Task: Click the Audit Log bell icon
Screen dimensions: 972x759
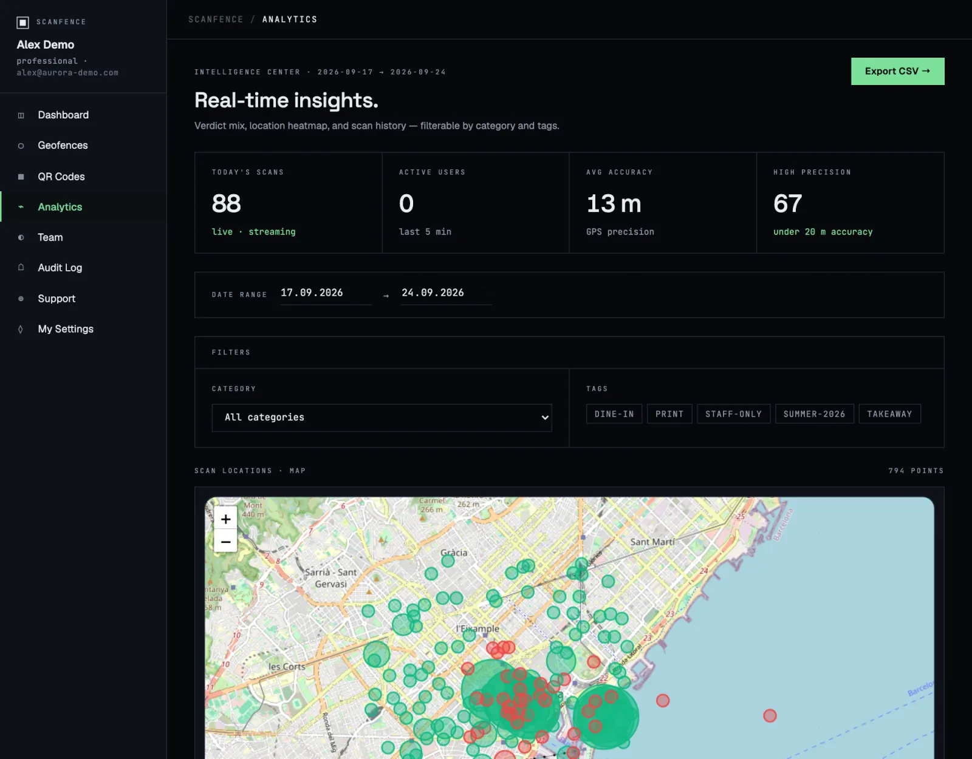Action: (21, 268)
